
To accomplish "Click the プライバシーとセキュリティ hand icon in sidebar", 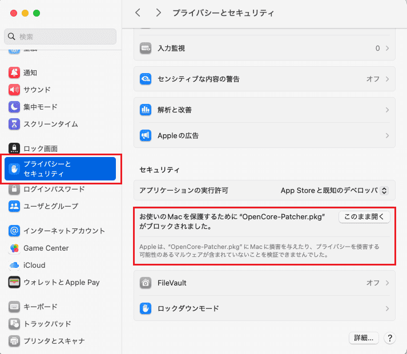I will point(14,169).
